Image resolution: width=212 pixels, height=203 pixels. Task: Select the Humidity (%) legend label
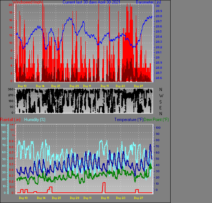[35, 120]
